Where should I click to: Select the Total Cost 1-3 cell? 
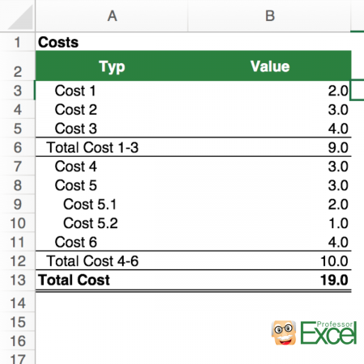point(112,147)
